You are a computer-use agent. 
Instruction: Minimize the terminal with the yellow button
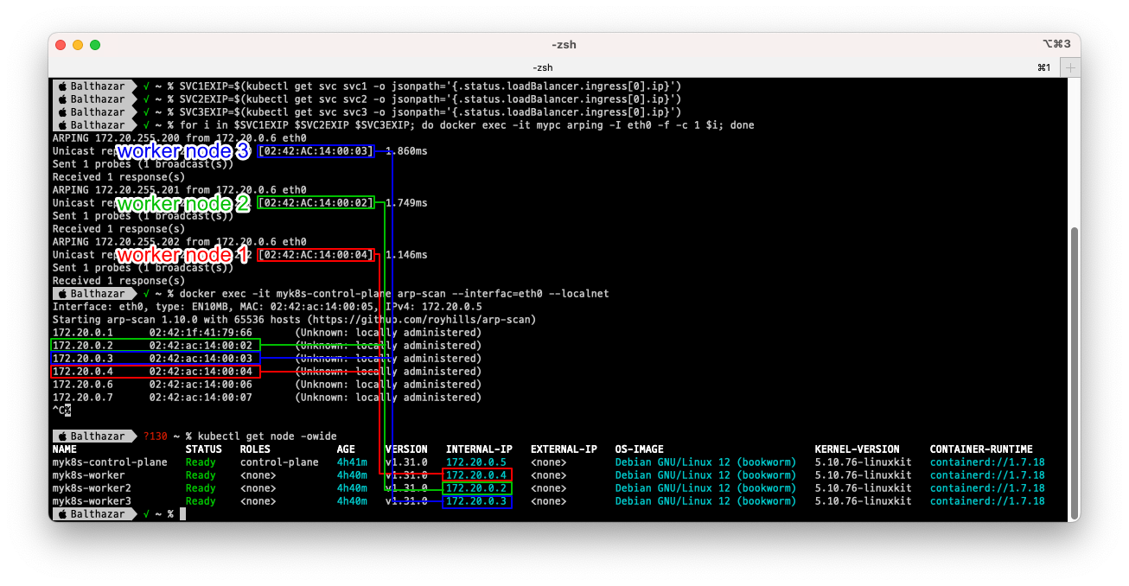click(x=78, y=45)
